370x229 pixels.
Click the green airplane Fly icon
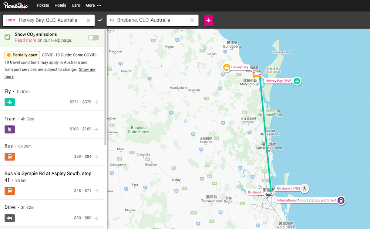coord(10,102)
